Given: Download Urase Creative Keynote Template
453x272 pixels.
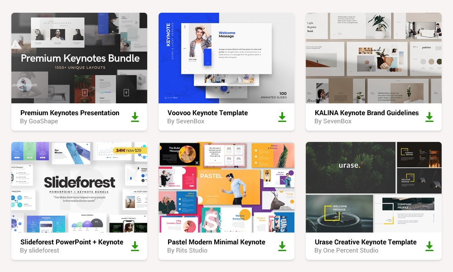Looking at the screenshot, I should pos(429,246).
